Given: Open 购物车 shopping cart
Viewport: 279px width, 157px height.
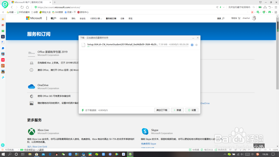Looking at the screenshot, I should coord(236,18).
